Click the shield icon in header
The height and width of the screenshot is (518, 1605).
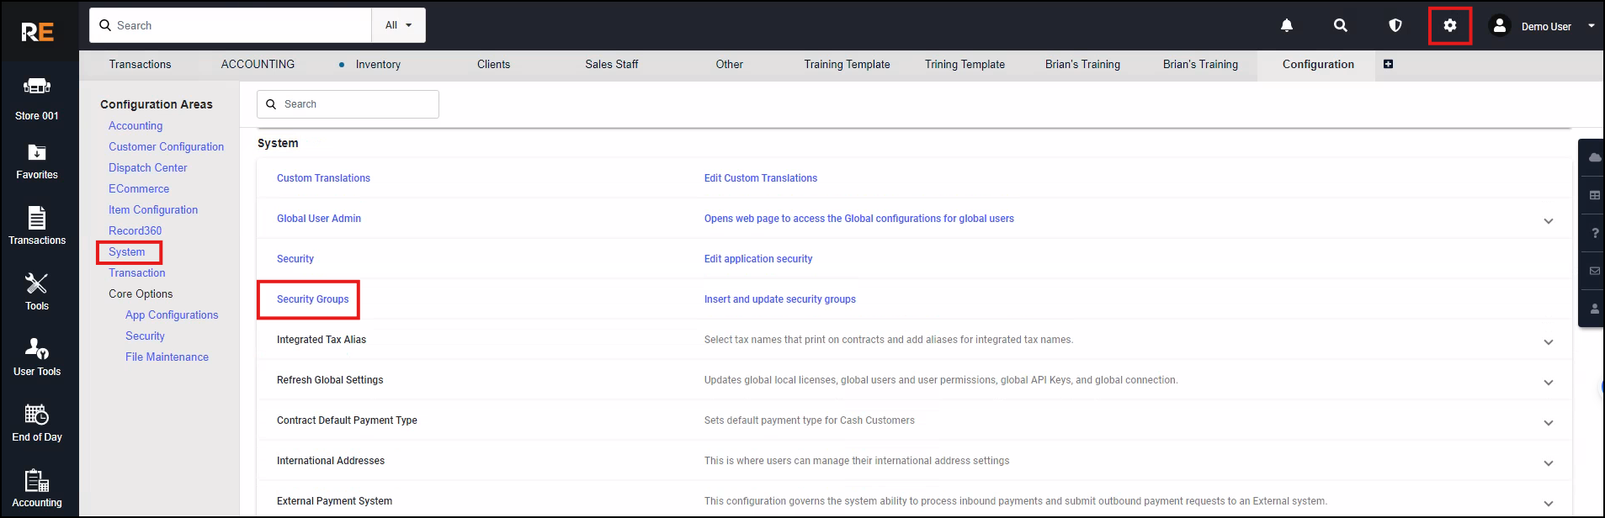point(1395,26)
